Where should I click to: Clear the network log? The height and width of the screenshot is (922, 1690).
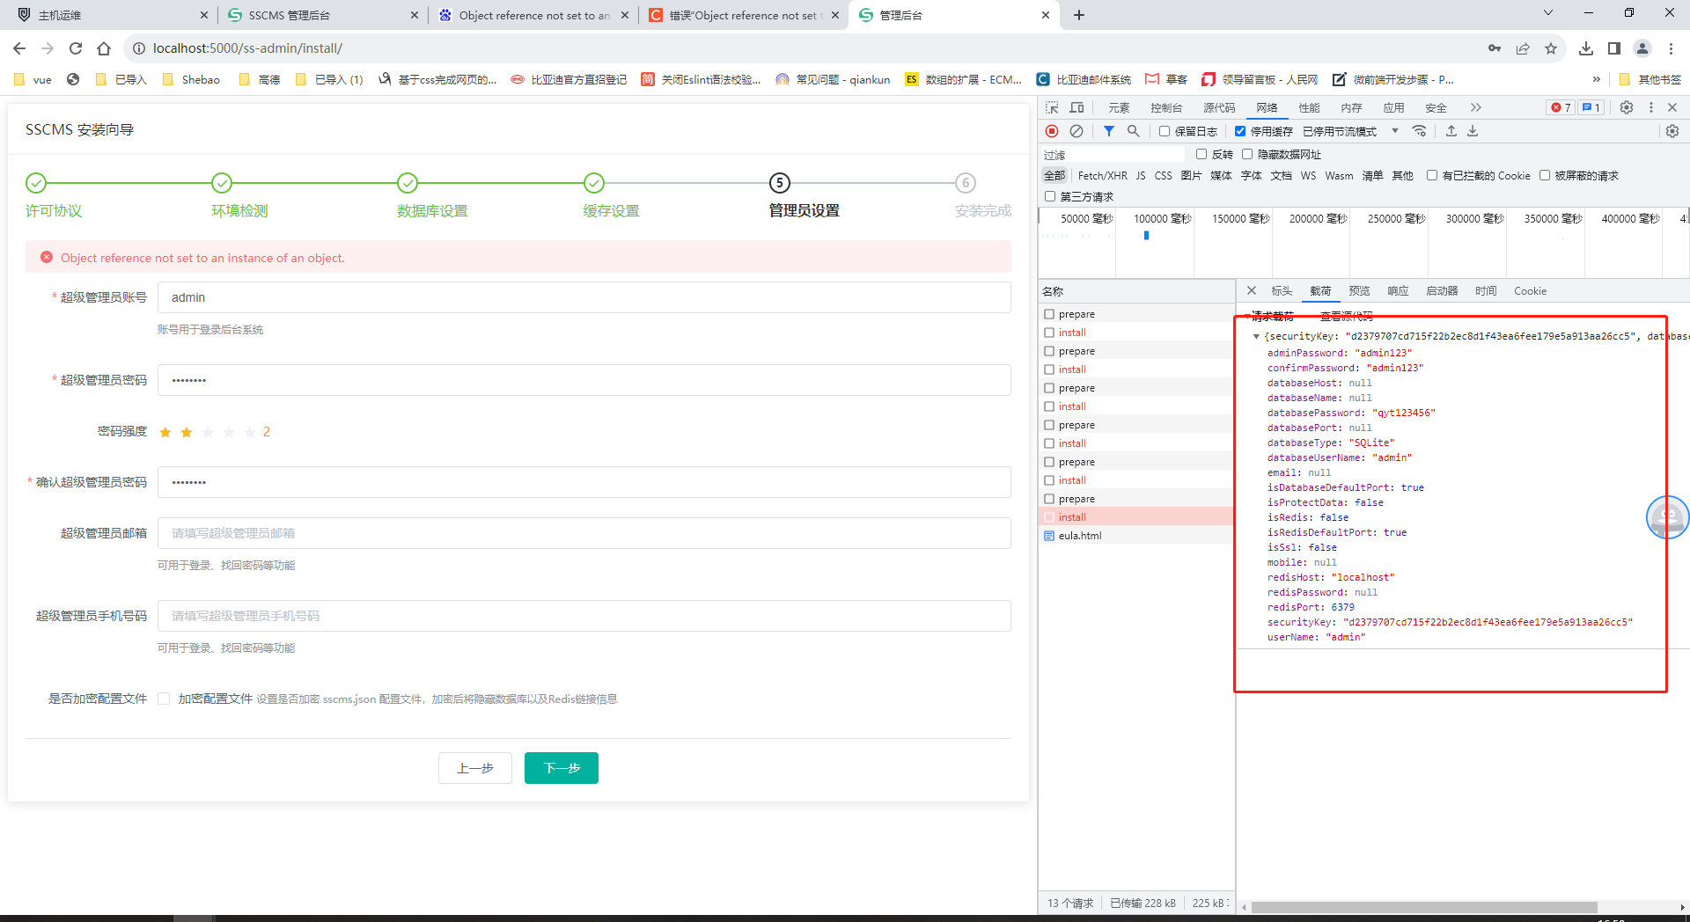pyautogui.click(x=1076, y=131)
